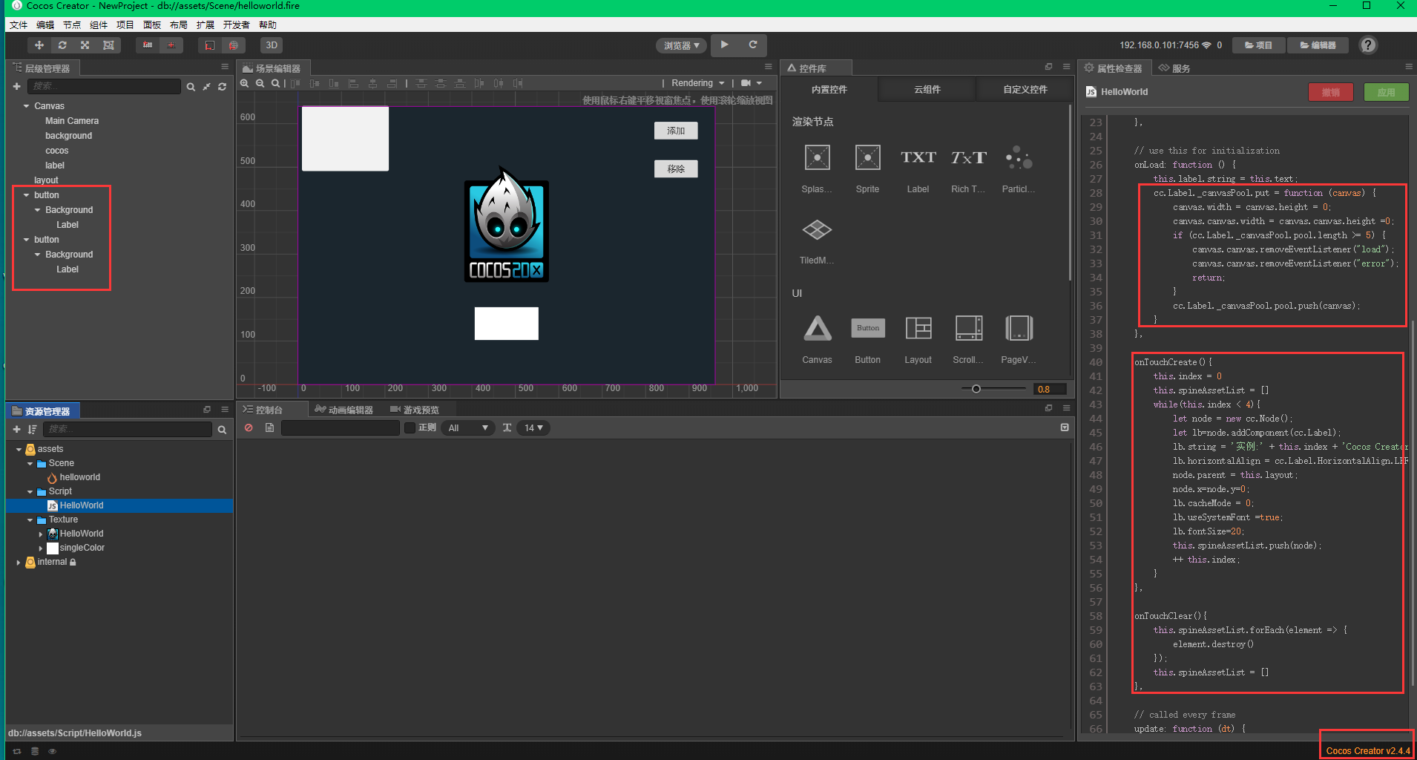Open the console log file
This screenshot has height=760, width=1417.
(x=269, y=428)
